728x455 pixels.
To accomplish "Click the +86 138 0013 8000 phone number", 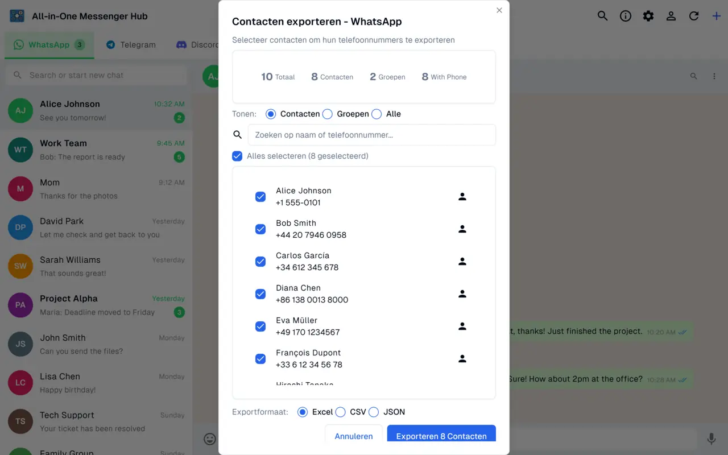I will tap(312, 300).
